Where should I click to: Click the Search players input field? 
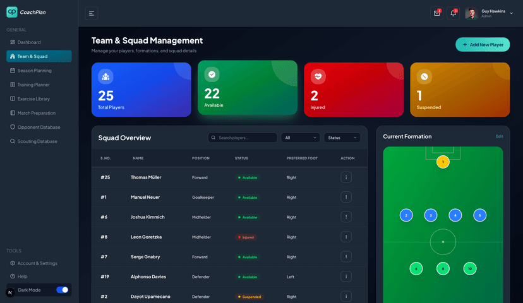point(243,138)
